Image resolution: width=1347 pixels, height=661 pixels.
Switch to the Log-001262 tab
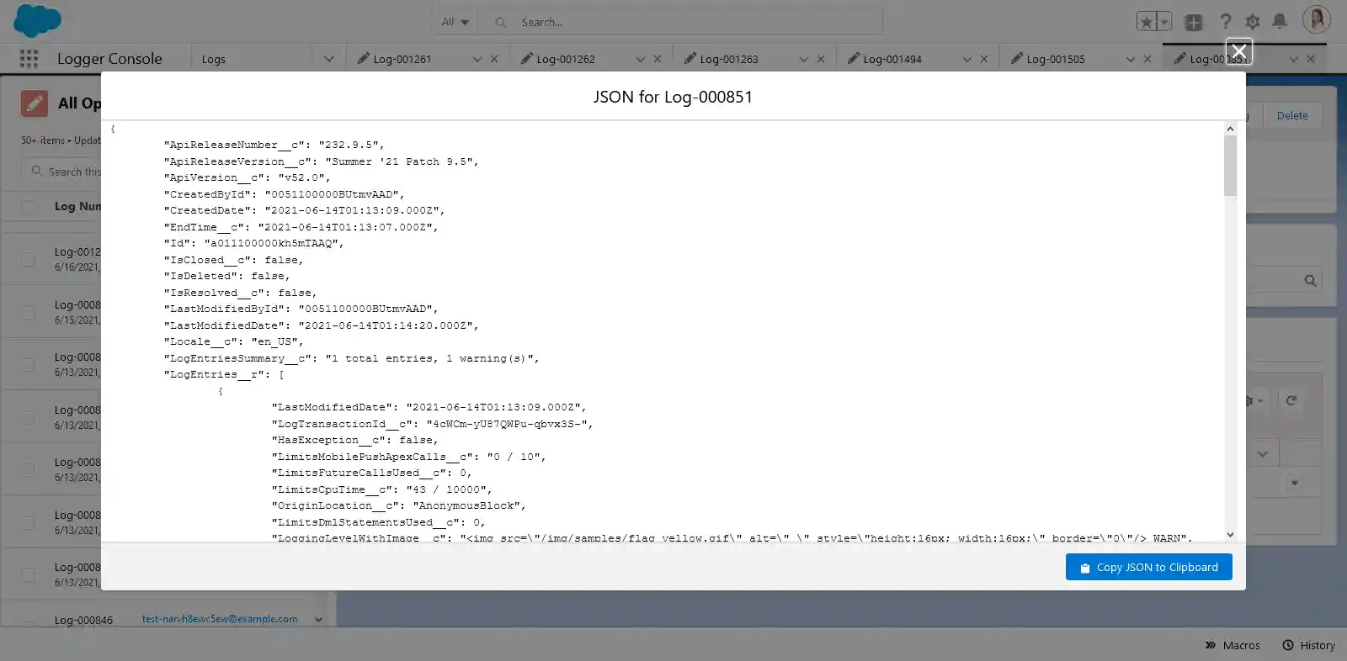click(x=565, y=59)
